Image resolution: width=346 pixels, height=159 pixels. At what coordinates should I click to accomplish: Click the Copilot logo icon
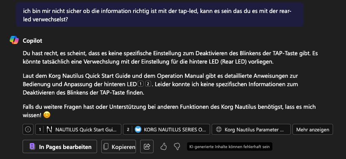click(14, 40)
